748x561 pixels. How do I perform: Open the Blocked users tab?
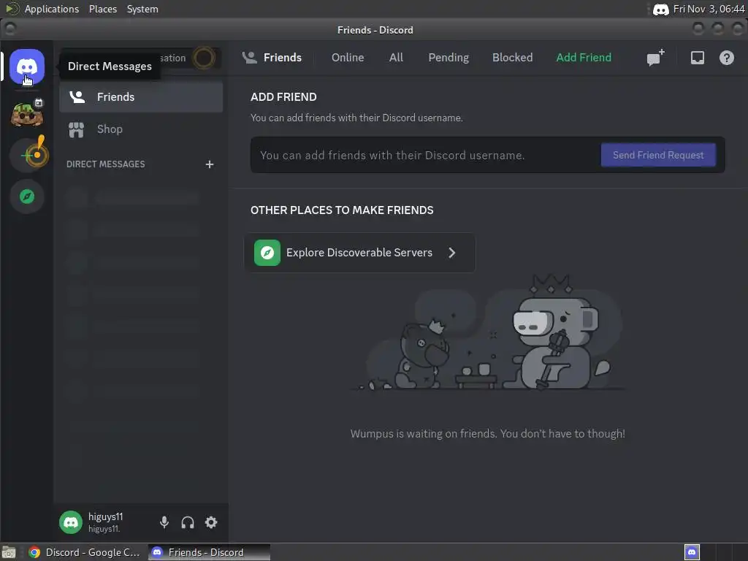[x=512, y=58]
